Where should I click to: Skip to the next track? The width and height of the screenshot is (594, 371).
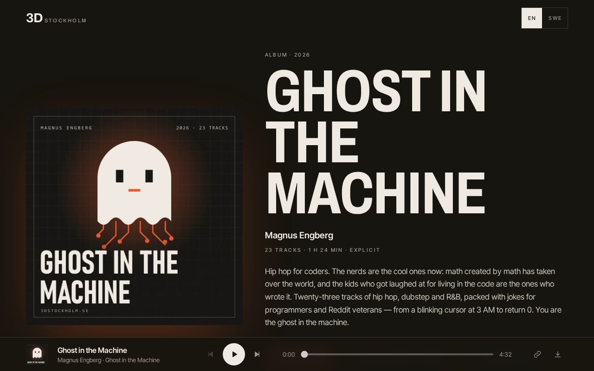click(x=257, y=354)
